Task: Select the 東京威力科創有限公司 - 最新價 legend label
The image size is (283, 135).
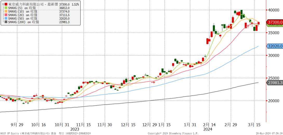Action: pyautogui.click(x=33, y=4)
